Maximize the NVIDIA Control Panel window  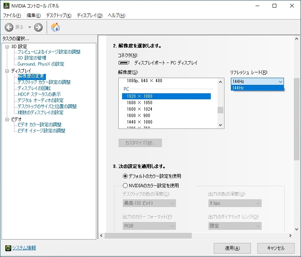tap(274, 6)
